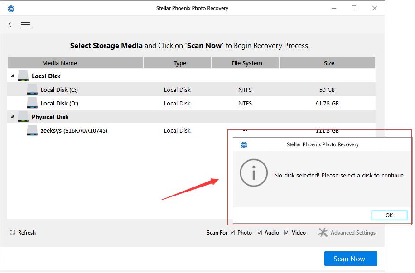Click the zeeksys physical drive icon

click(32, 130)
